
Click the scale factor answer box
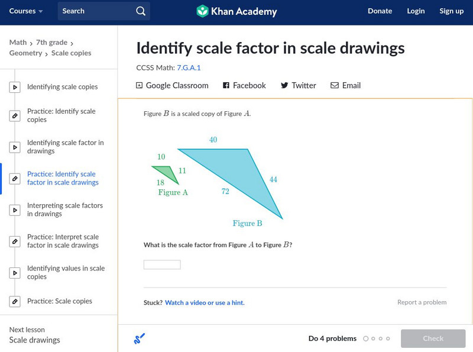[162, 264]
